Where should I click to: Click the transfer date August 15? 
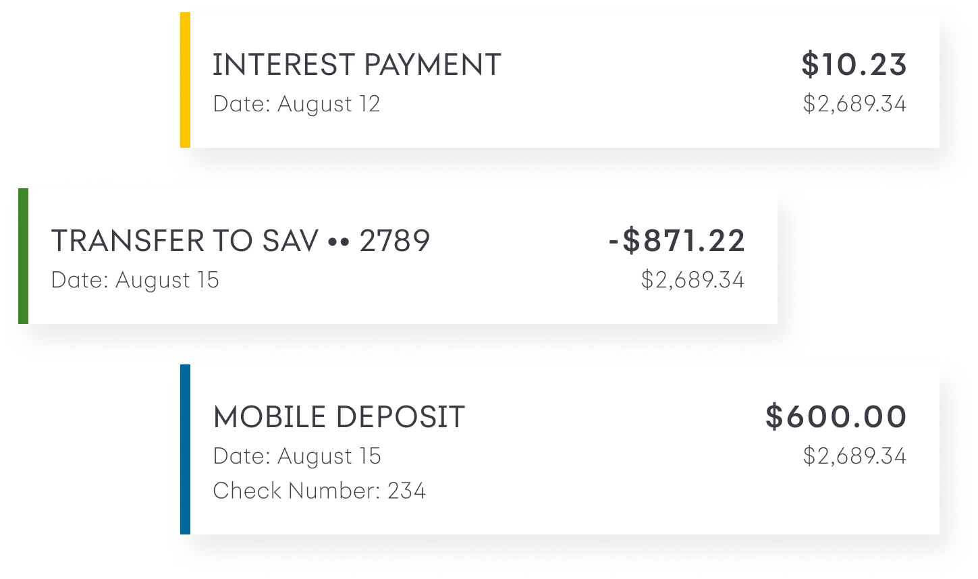point(136,280)
